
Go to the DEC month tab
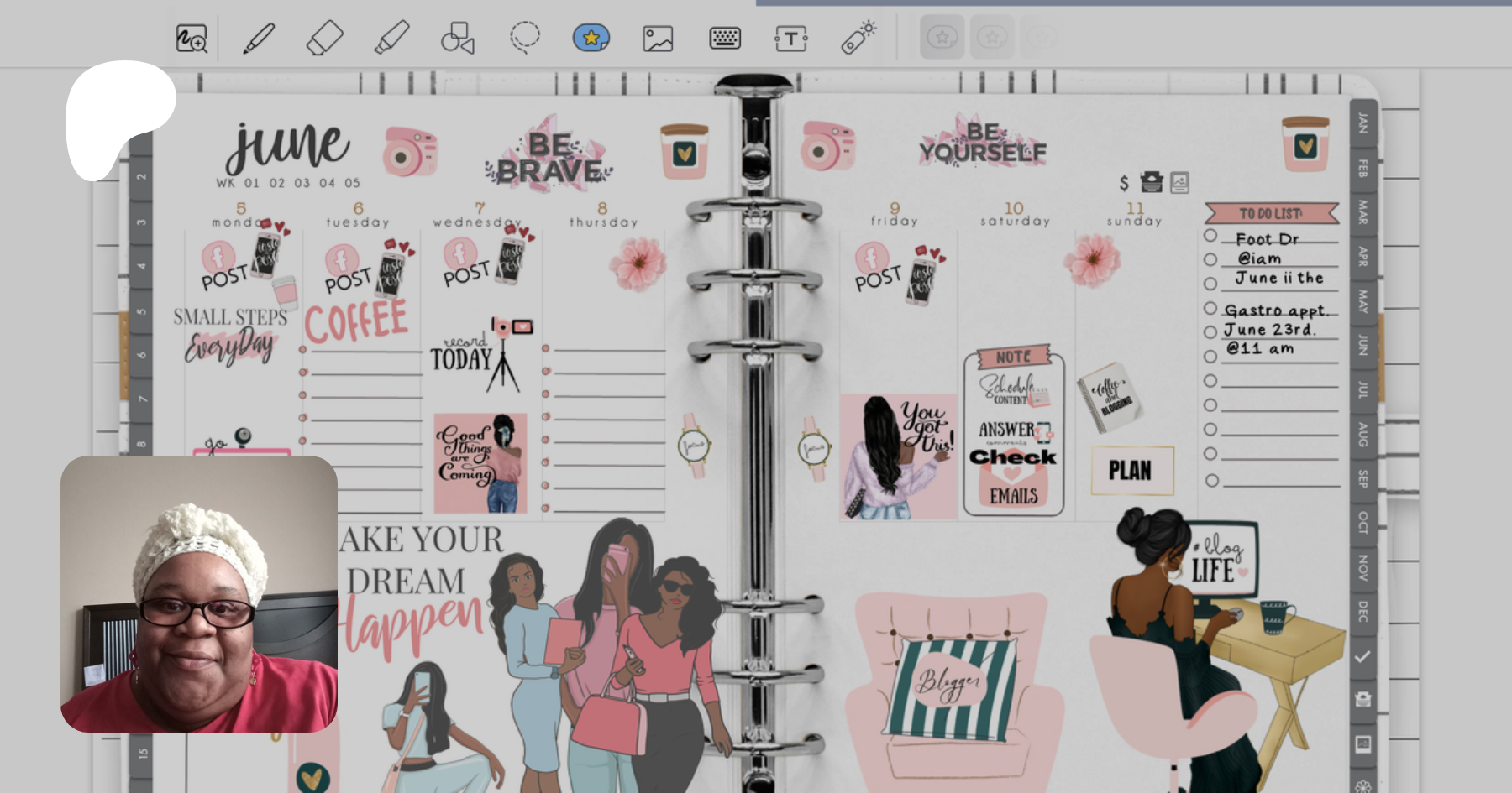(1362, 611)
